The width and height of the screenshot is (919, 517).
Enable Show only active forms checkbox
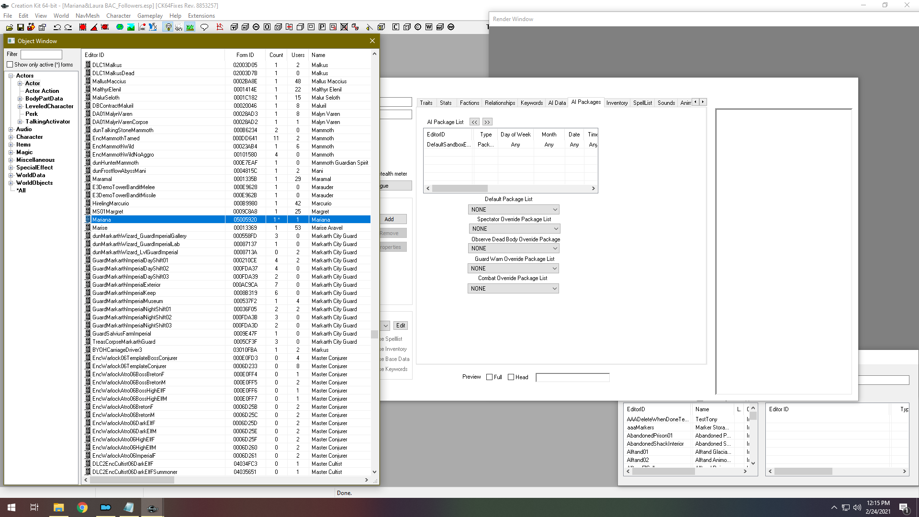[10, 65]
